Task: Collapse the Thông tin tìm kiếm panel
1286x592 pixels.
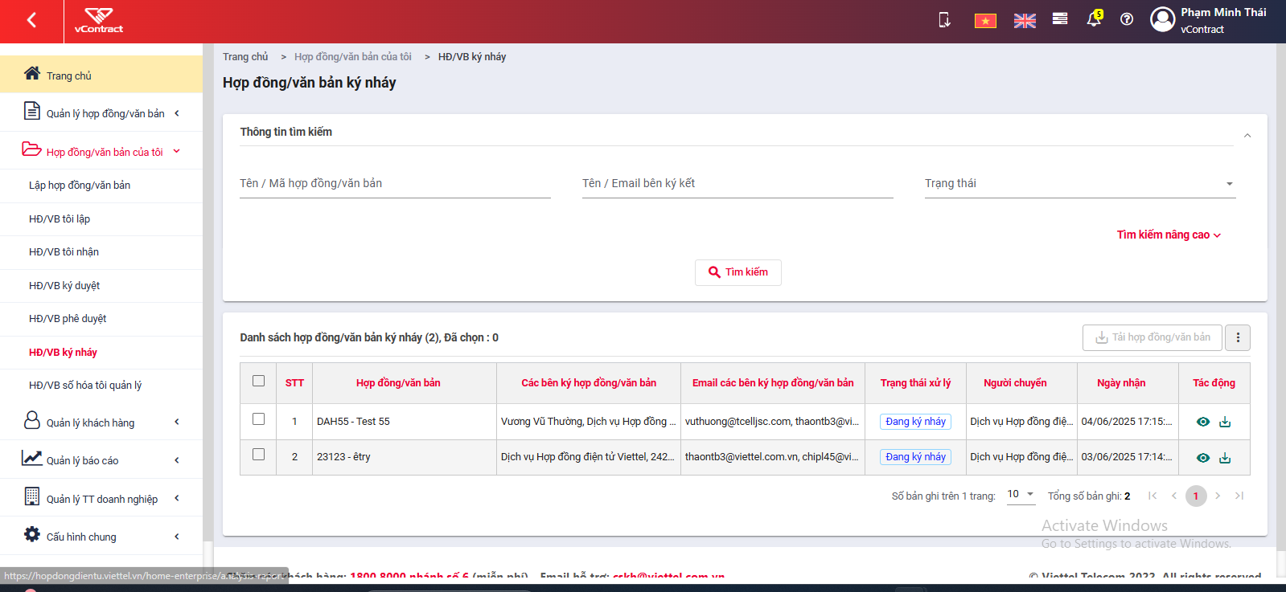Action: 1247,135
